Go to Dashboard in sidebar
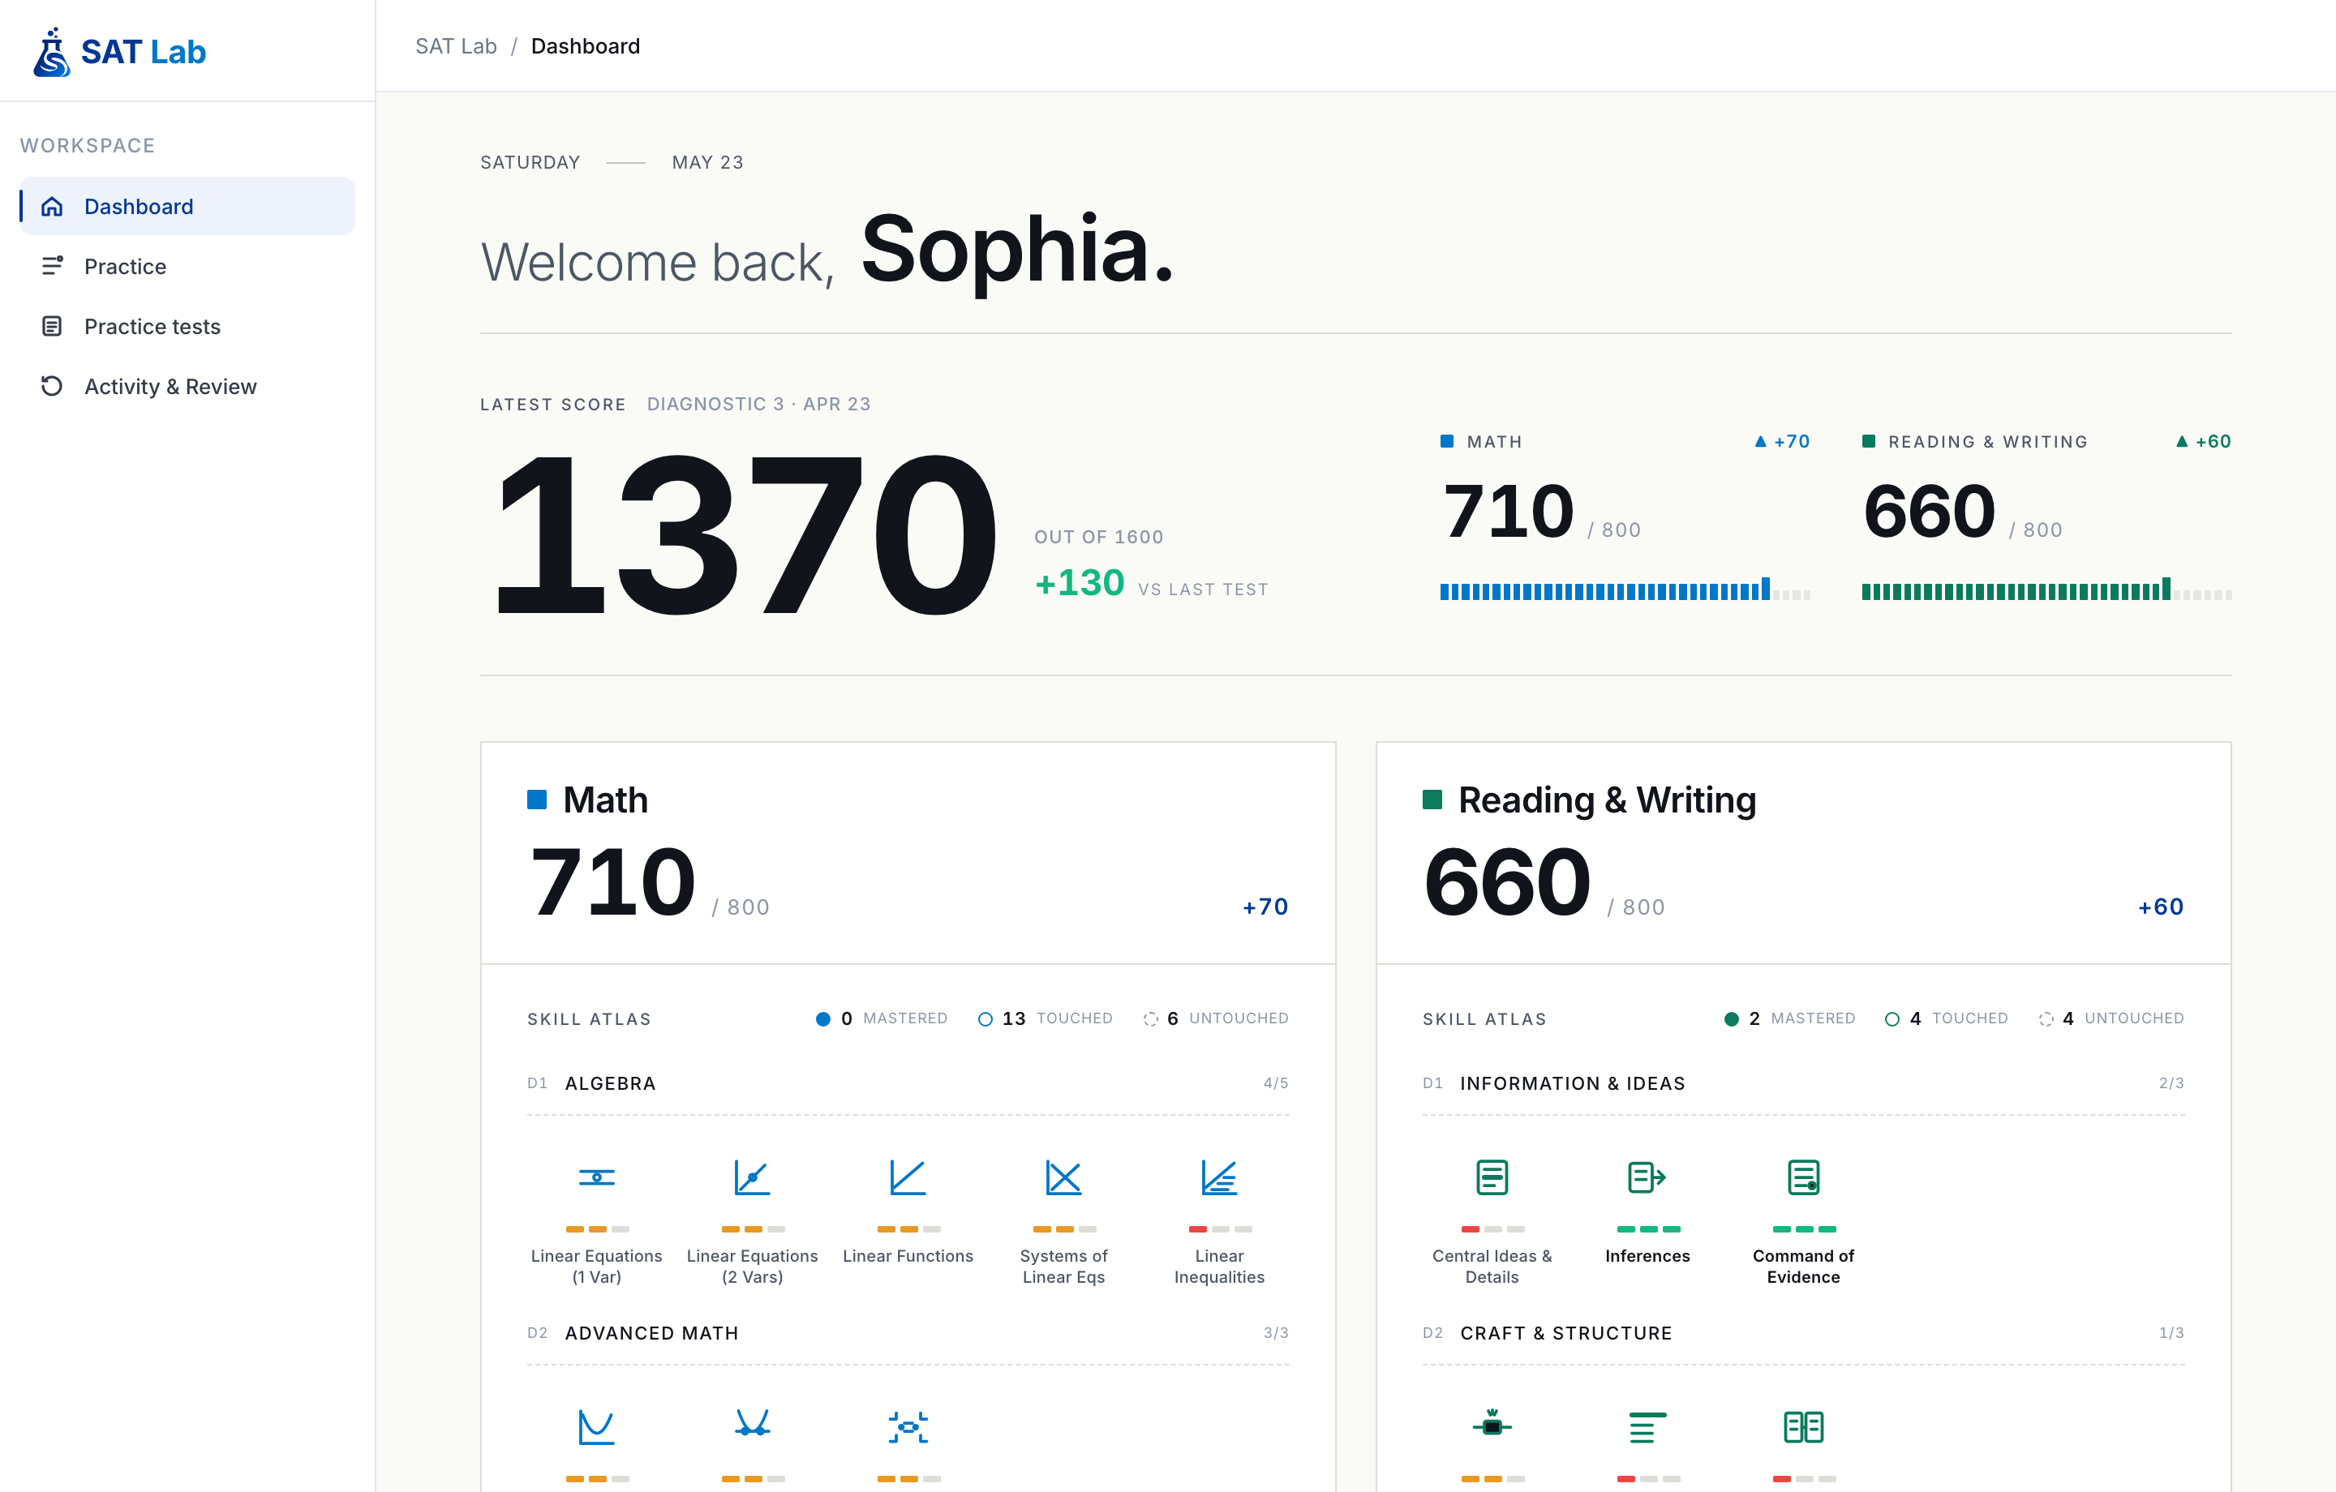The width and height of the screenshot is (2336, 1492). click(187, 206)
